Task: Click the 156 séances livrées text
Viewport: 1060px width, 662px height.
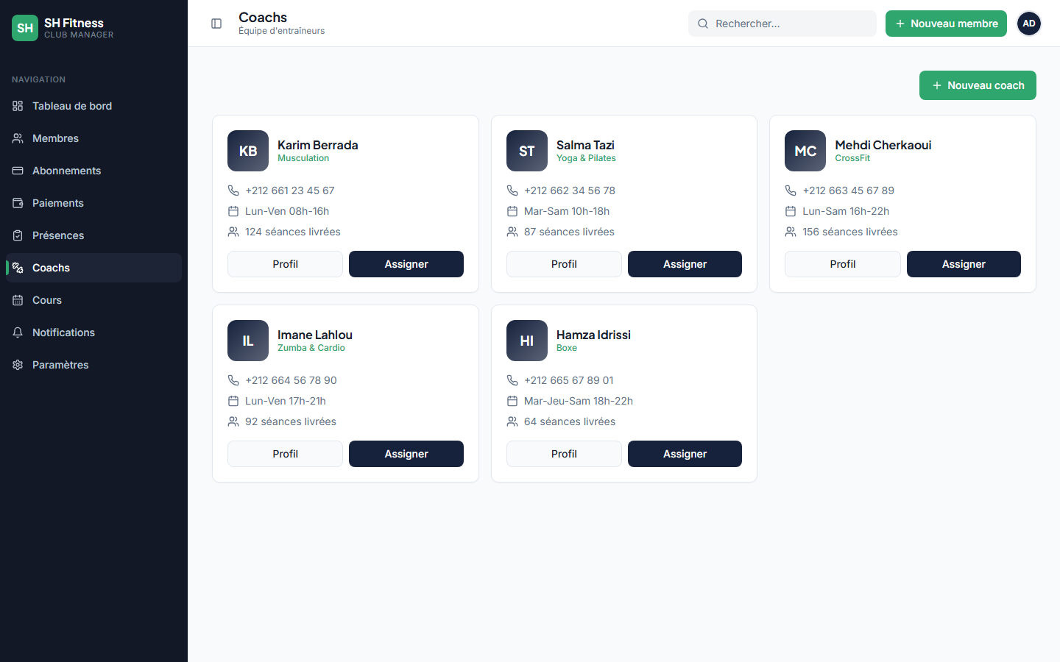Action: [x=850, y=232]
